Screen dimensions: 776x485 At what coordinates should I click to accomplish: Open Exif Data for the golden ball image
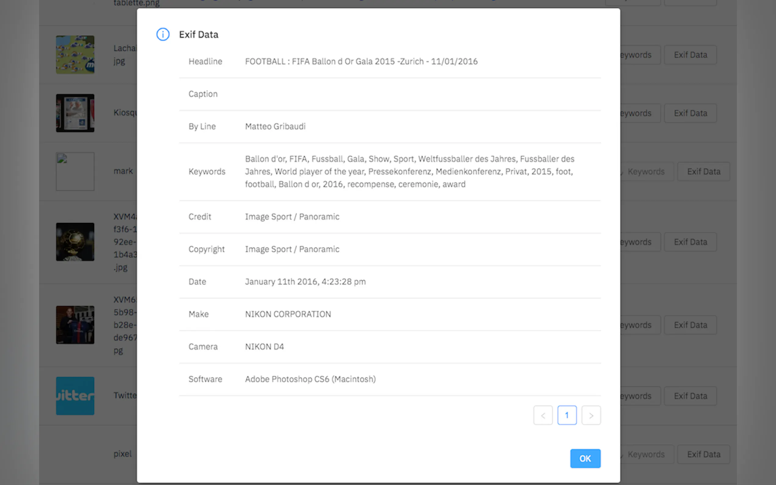click(690, 242)
